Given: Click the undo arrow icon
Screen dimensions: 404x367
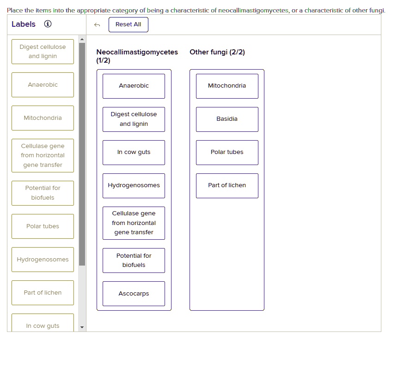Looking at the screenshot, I should click(x=97, y=25).
